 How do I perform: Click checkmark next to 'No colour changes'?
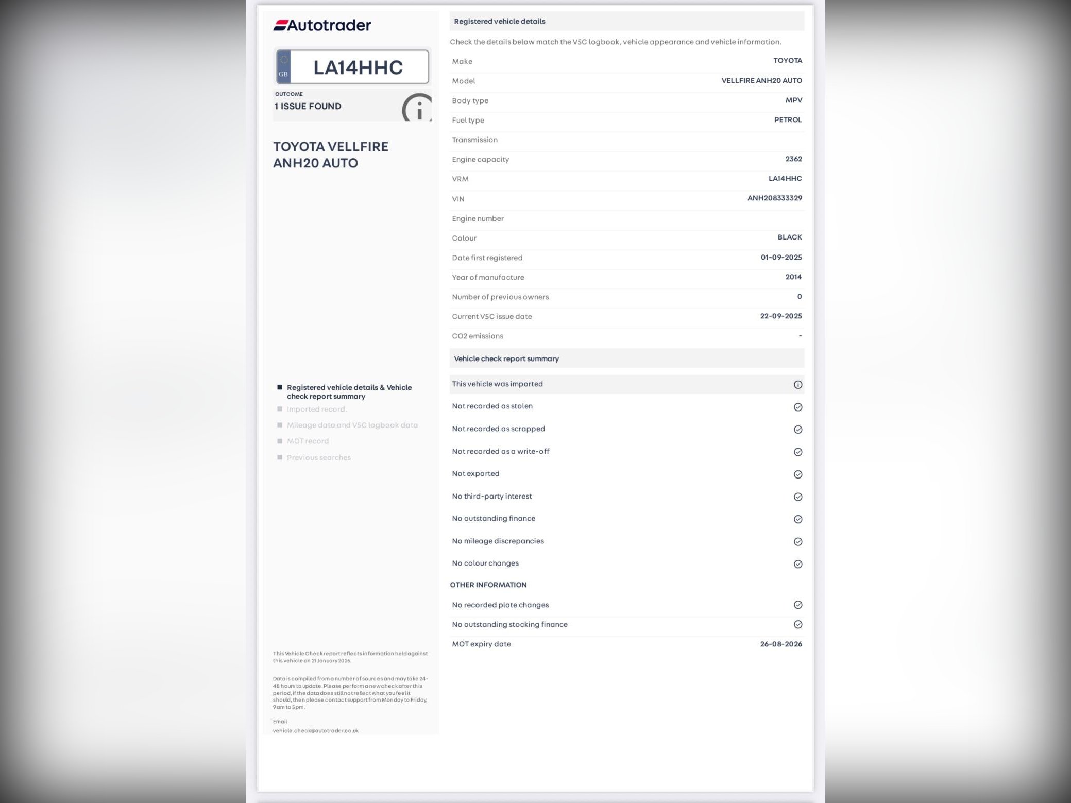click(797, 564)
